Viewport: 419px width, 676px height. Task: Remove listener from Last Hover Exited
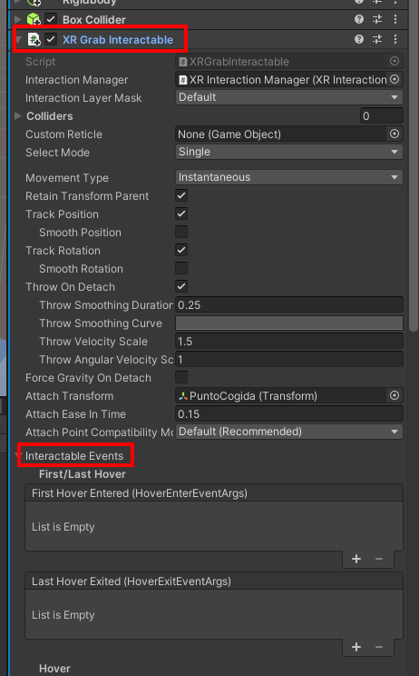[379, 647]
